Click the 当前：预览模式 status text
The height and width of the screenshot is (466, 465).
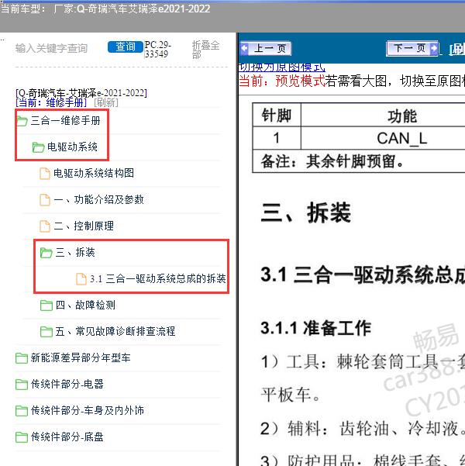281,81
